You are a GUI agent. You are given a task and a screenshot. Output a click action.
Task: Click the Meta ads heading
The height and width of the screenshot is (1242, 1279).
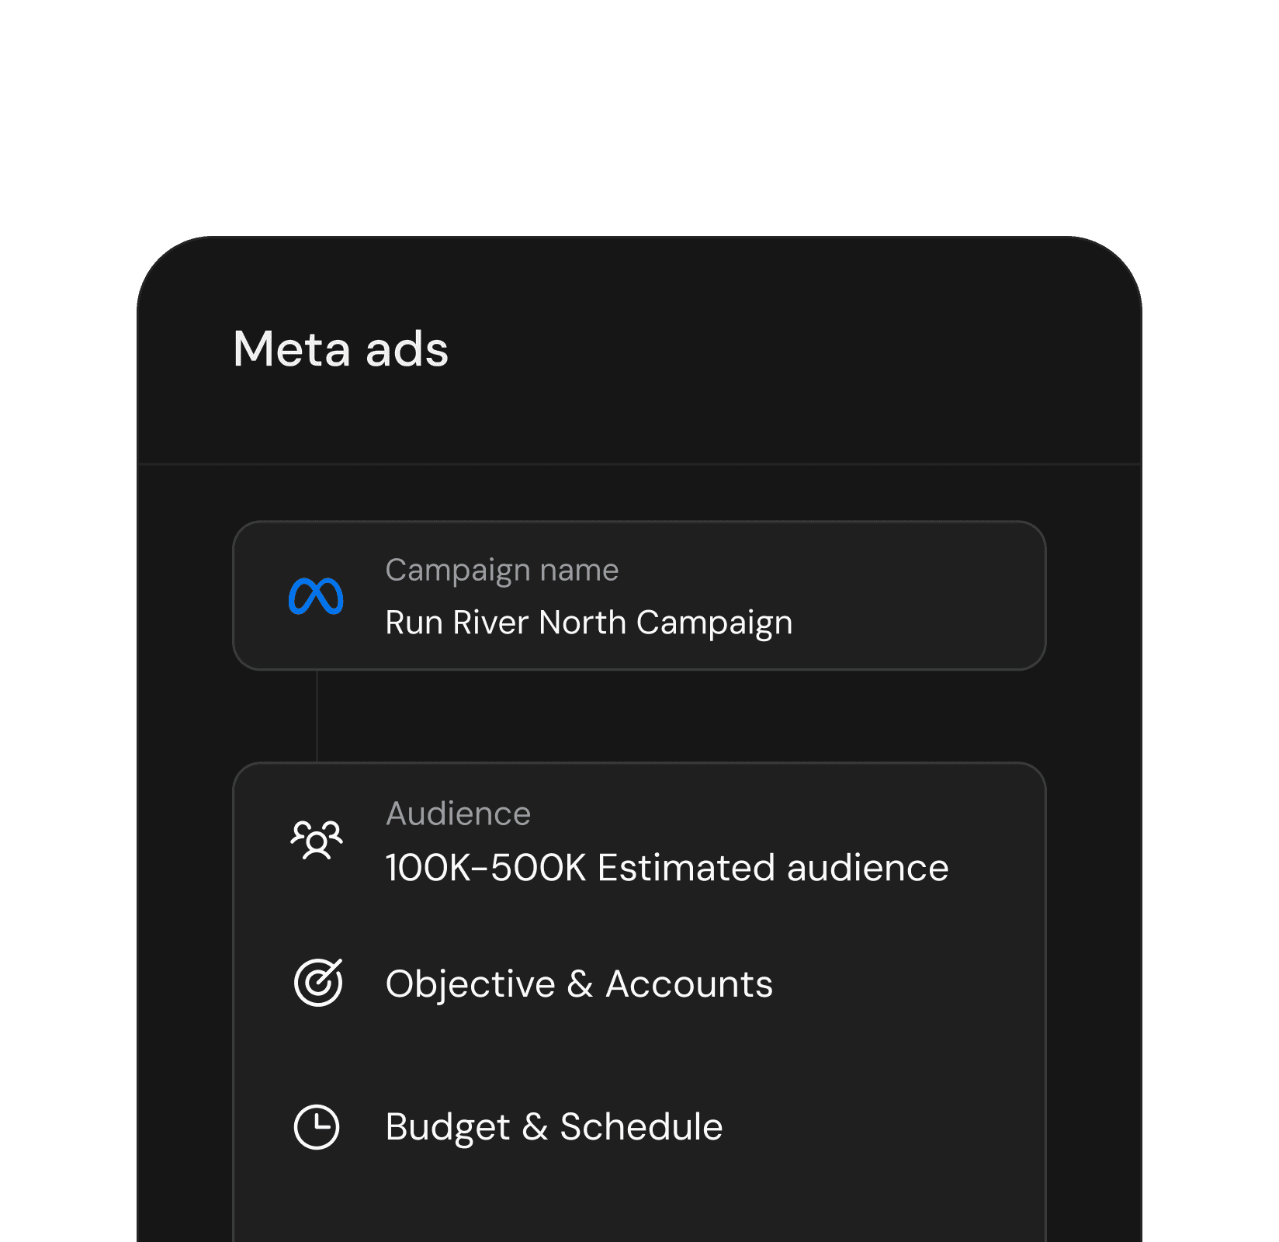click(341, 349)
